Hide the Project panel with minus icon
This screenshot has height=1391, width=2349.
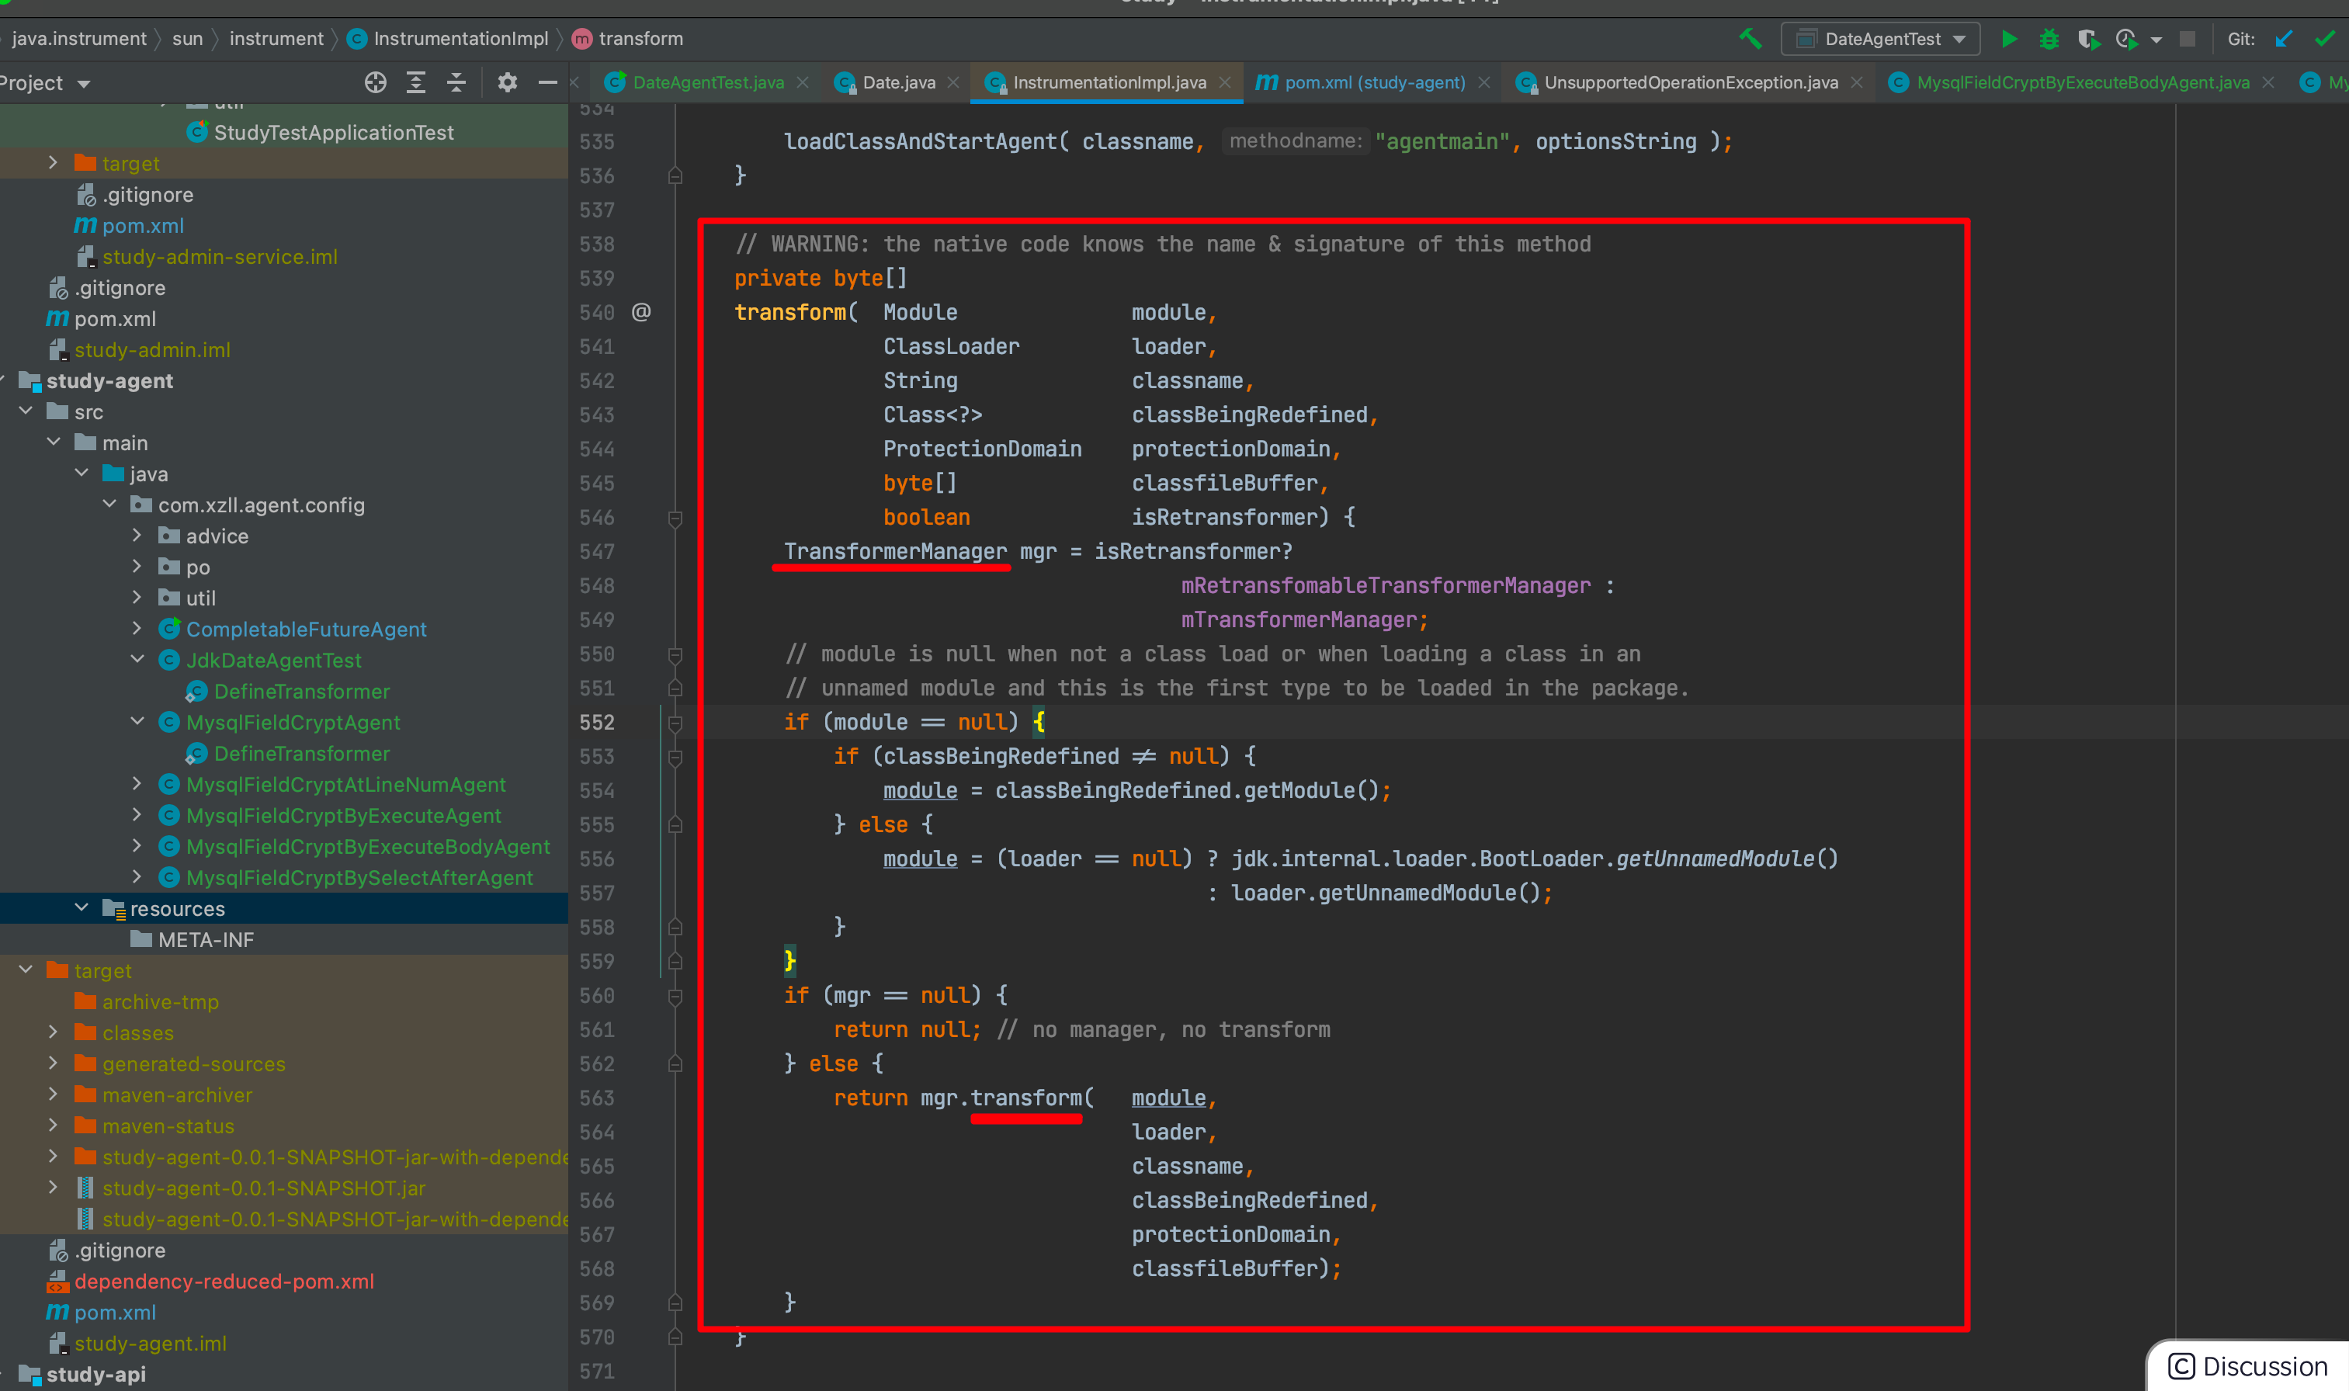(547, 82)
